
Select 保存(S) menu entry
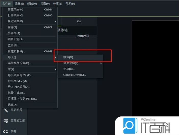tap(30, 27)
